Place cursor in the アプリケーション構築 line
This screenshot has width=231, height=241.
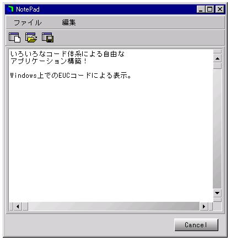pos(49,61)
